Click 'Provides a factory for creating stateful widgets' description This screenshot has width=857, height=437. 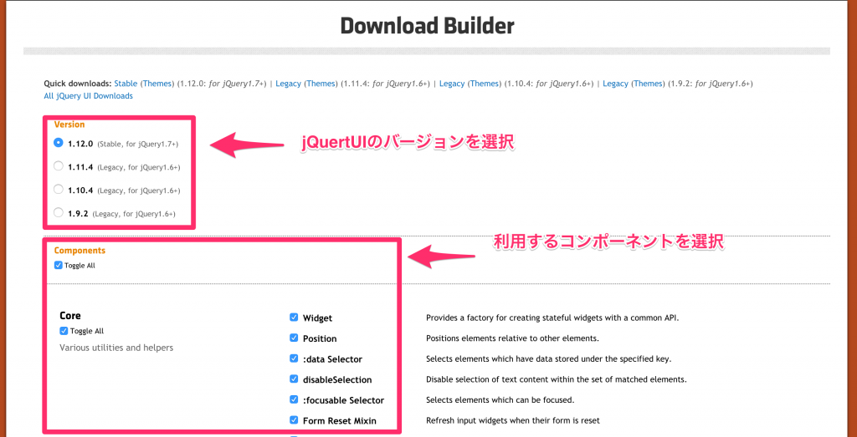(552, 318)
